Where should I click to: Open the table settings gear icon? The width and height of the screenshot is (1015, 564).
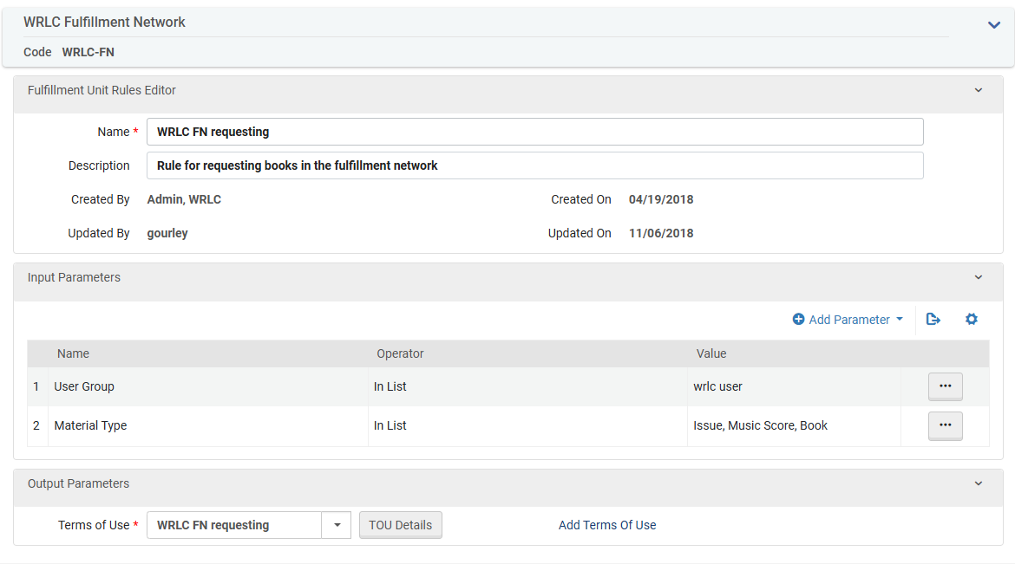[x=972, y=320]
